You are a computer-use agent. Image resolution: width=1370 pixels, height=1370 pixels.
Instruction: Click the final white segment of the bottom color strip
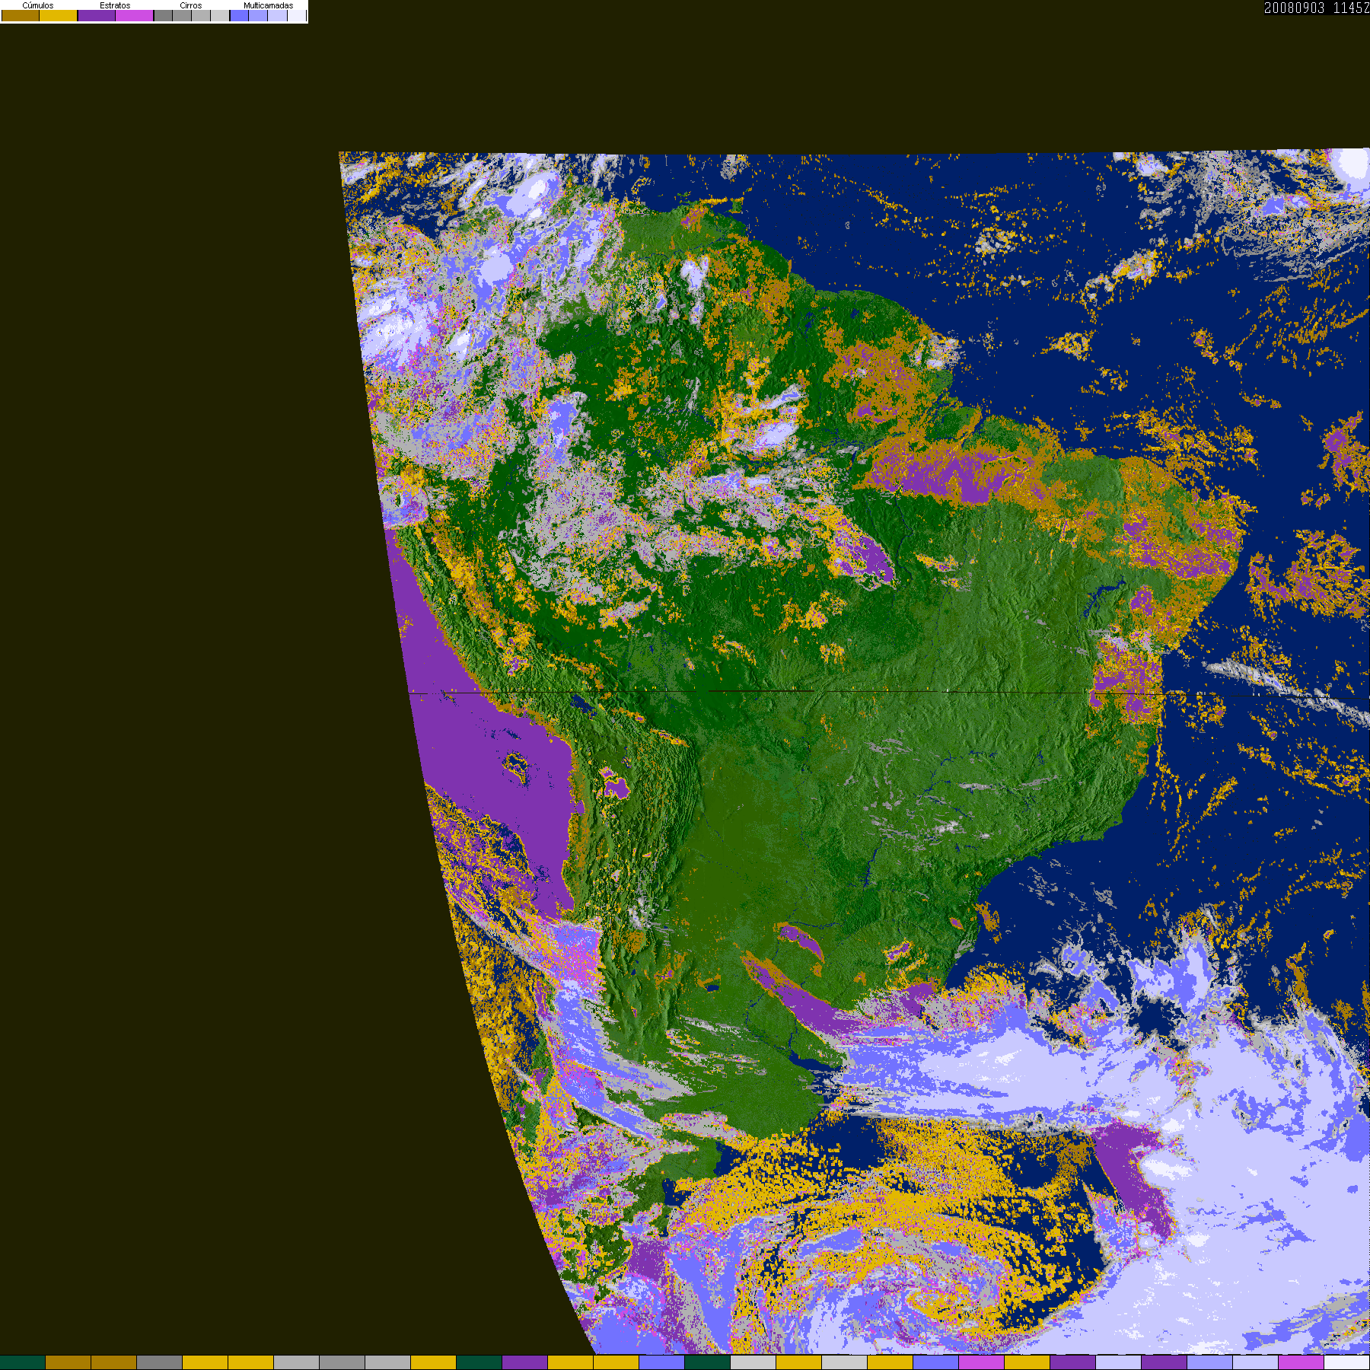(1347, 1362)
